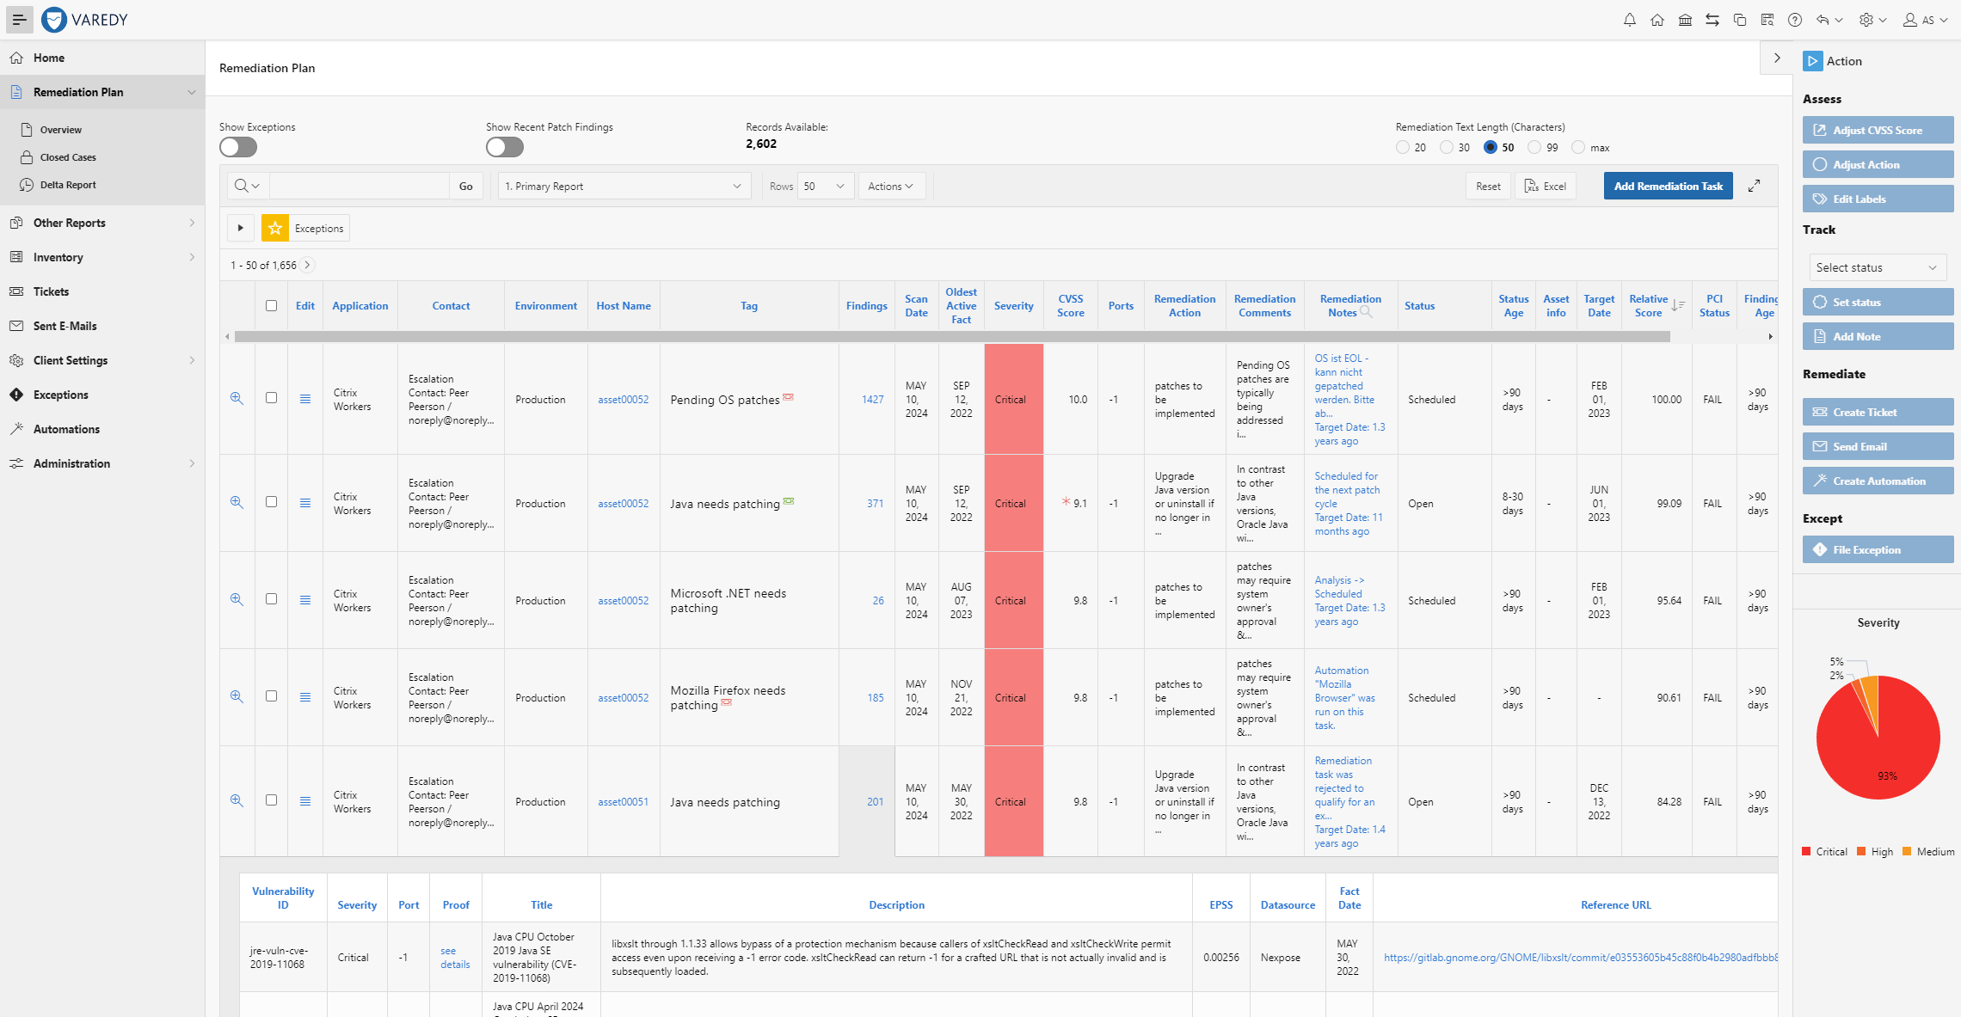Open the 1. Primary Report dropdown
The image size is (1961, 1017).
624,186
